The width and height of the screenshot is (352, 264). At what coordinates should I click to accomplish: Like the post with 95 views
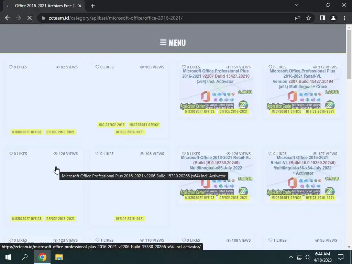(x=277, y=240)
